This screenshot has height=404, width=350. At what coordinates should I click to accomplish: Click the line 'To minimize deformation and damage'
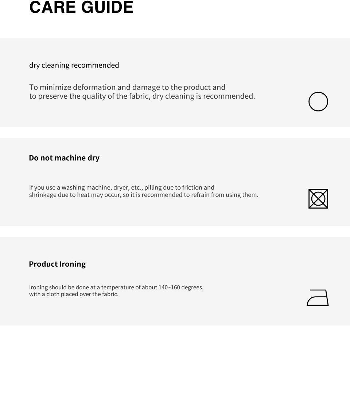coord(127,87)
